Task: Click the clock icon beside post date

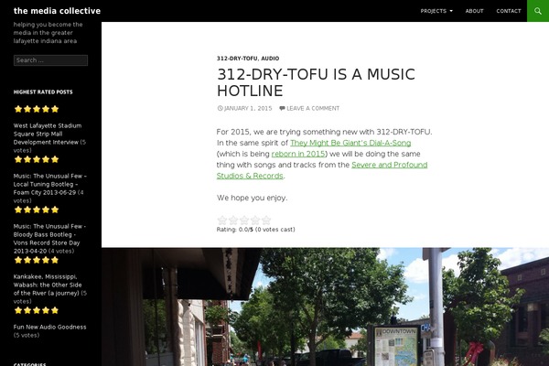Action: [220, 108]
